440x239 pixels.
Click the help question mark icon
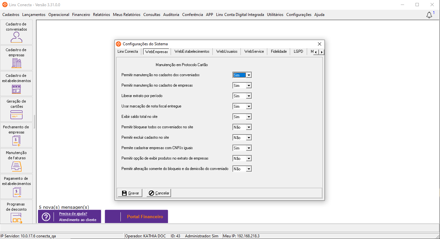46,217
